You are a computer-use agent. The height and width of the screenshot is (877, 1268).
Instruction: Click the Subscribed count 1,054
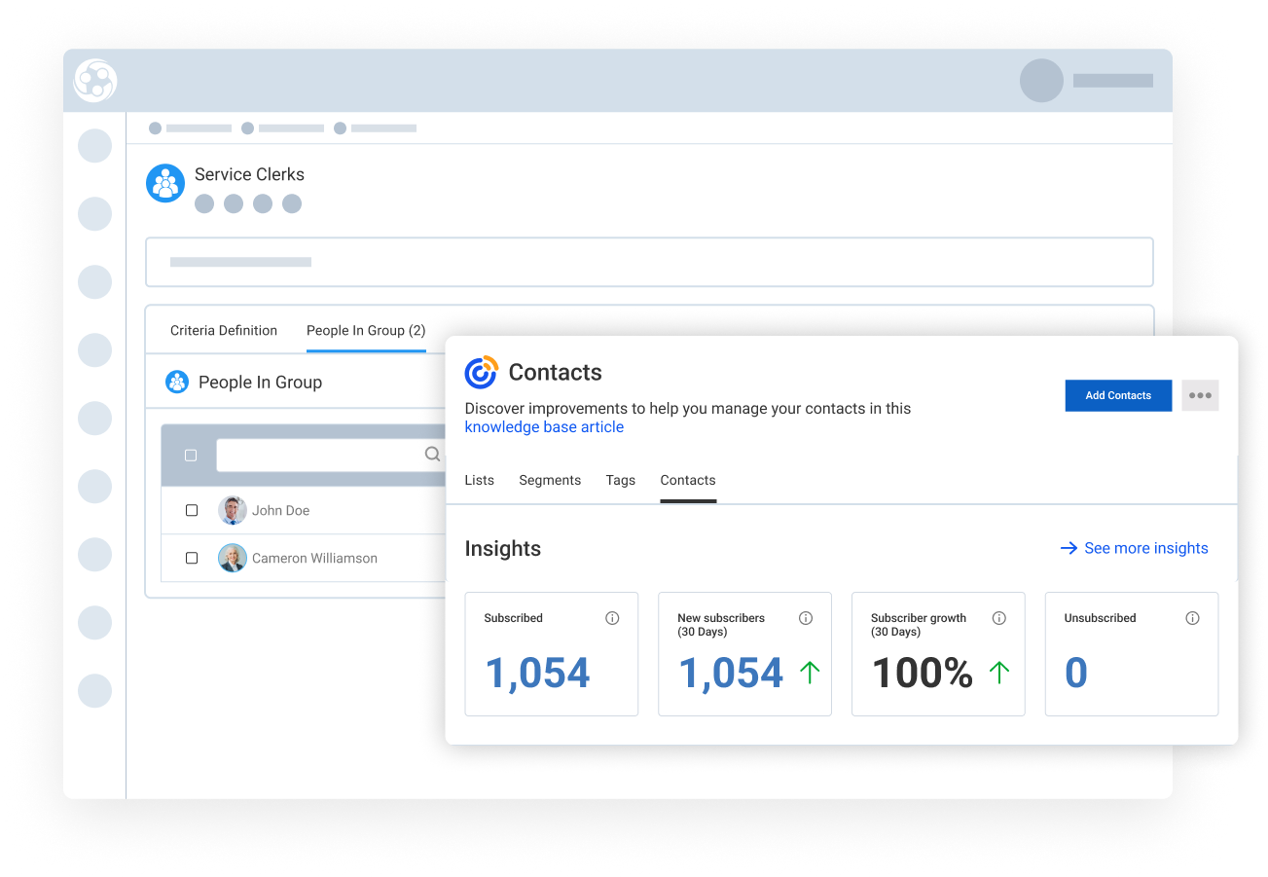[537, 673]
